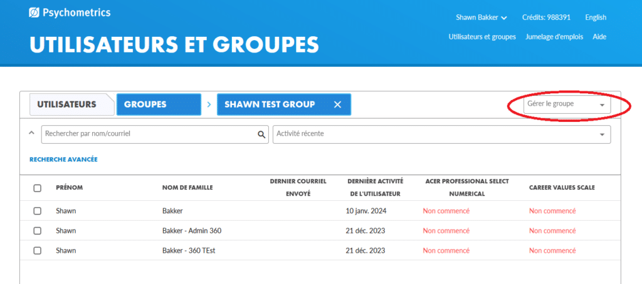
Task: Click the search magnifier icon
Action: (x=261, y=134)
